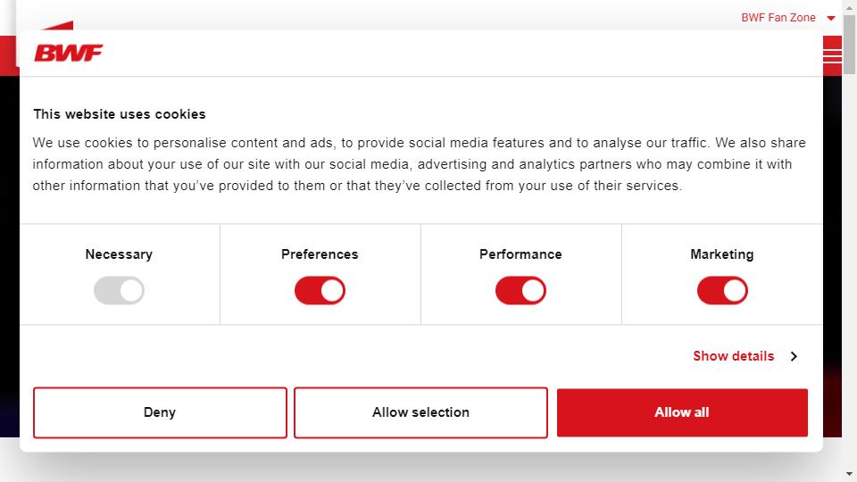Select the Marketing category label
857x482 pixels.
click(722, 254)
